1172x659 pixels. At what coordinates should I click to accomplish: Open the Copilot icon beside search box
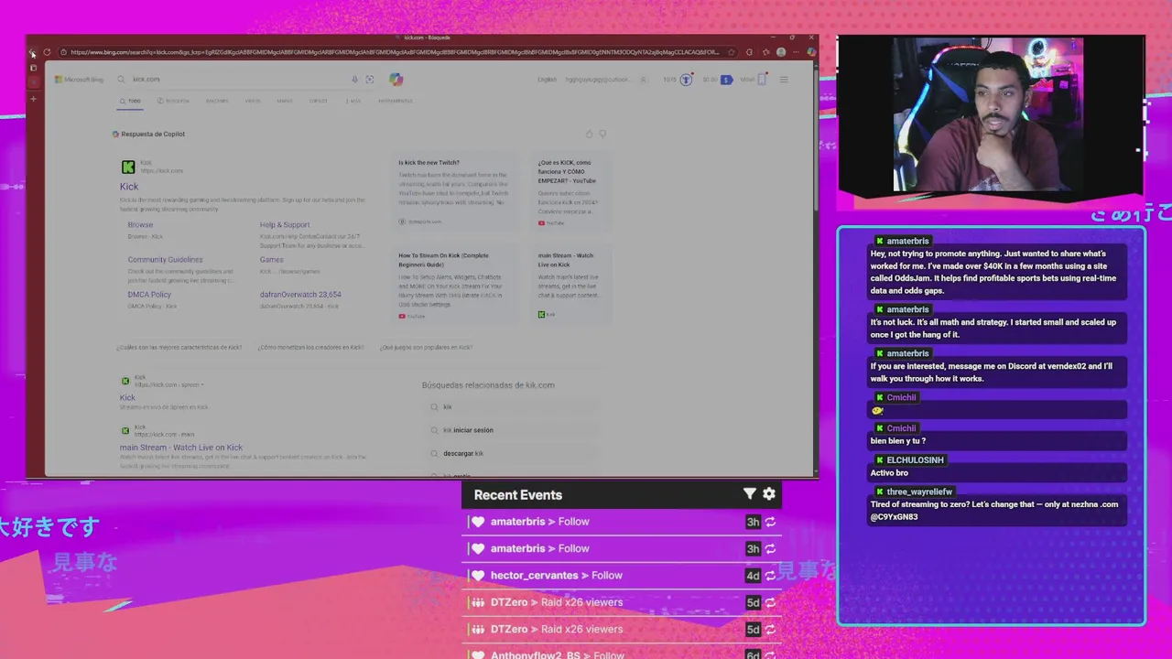396,80
